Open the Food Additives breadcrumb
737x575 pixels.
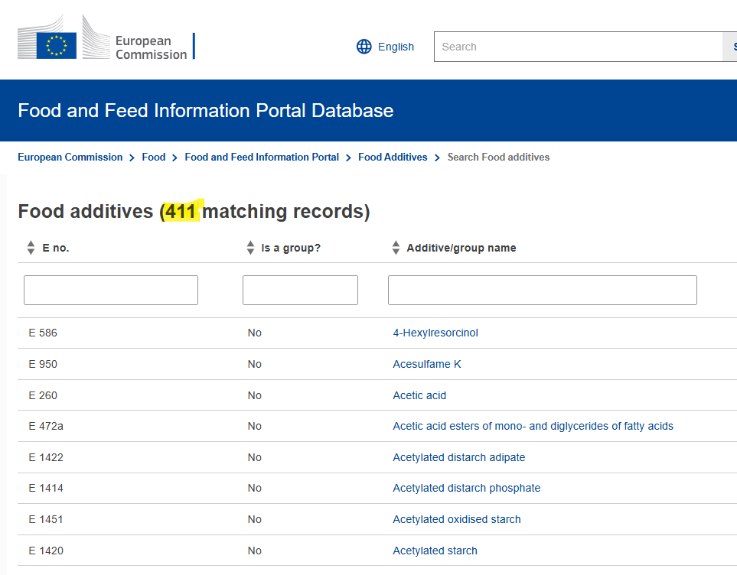click(x=393, y=157)
